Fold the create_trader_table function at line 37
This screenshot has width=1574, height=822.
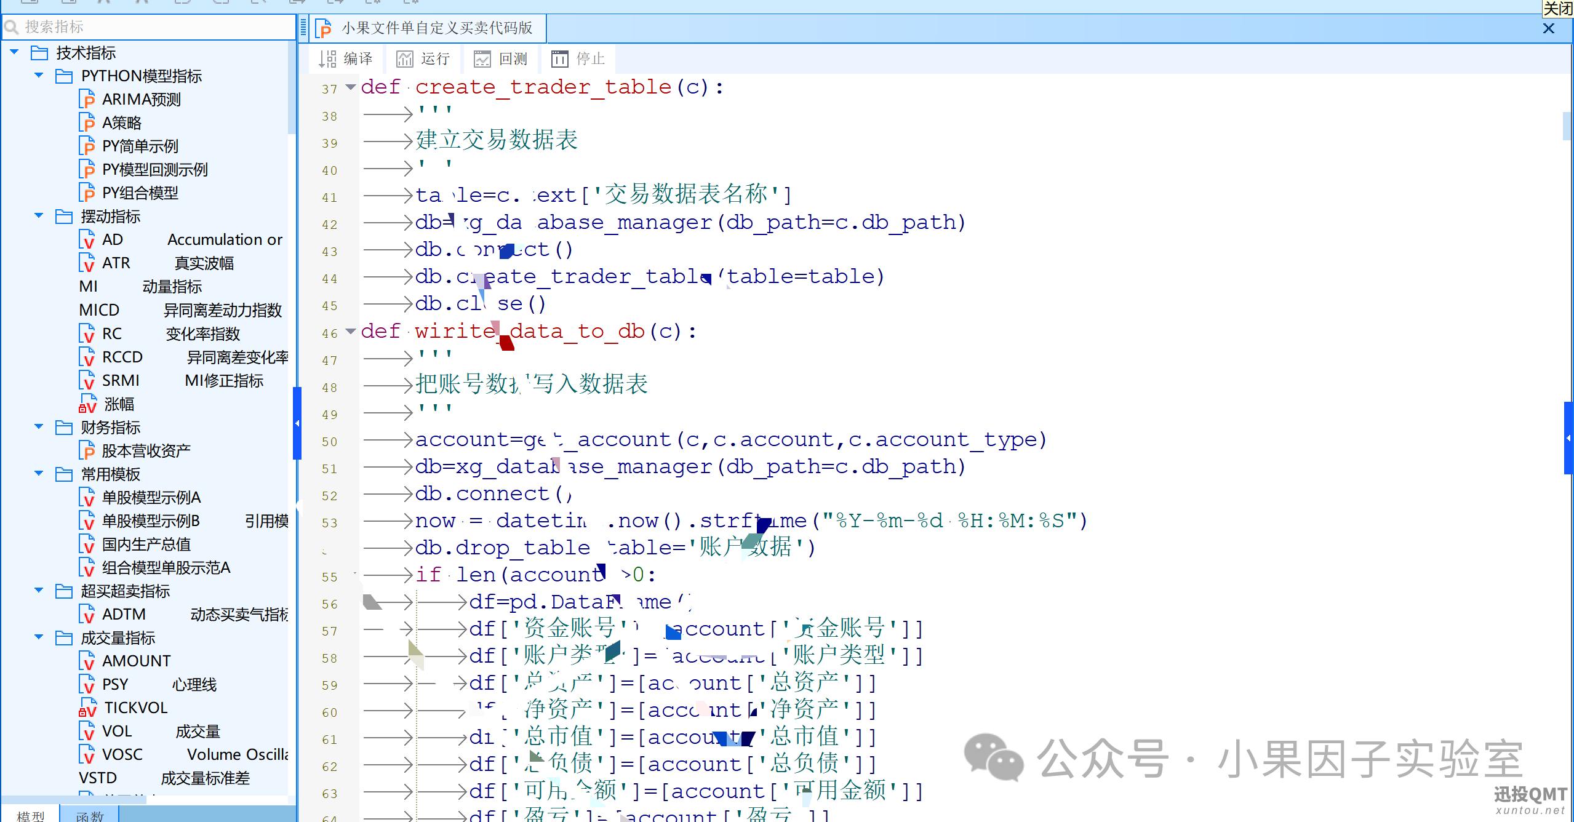pyautogui.click(x=351, y=87)
